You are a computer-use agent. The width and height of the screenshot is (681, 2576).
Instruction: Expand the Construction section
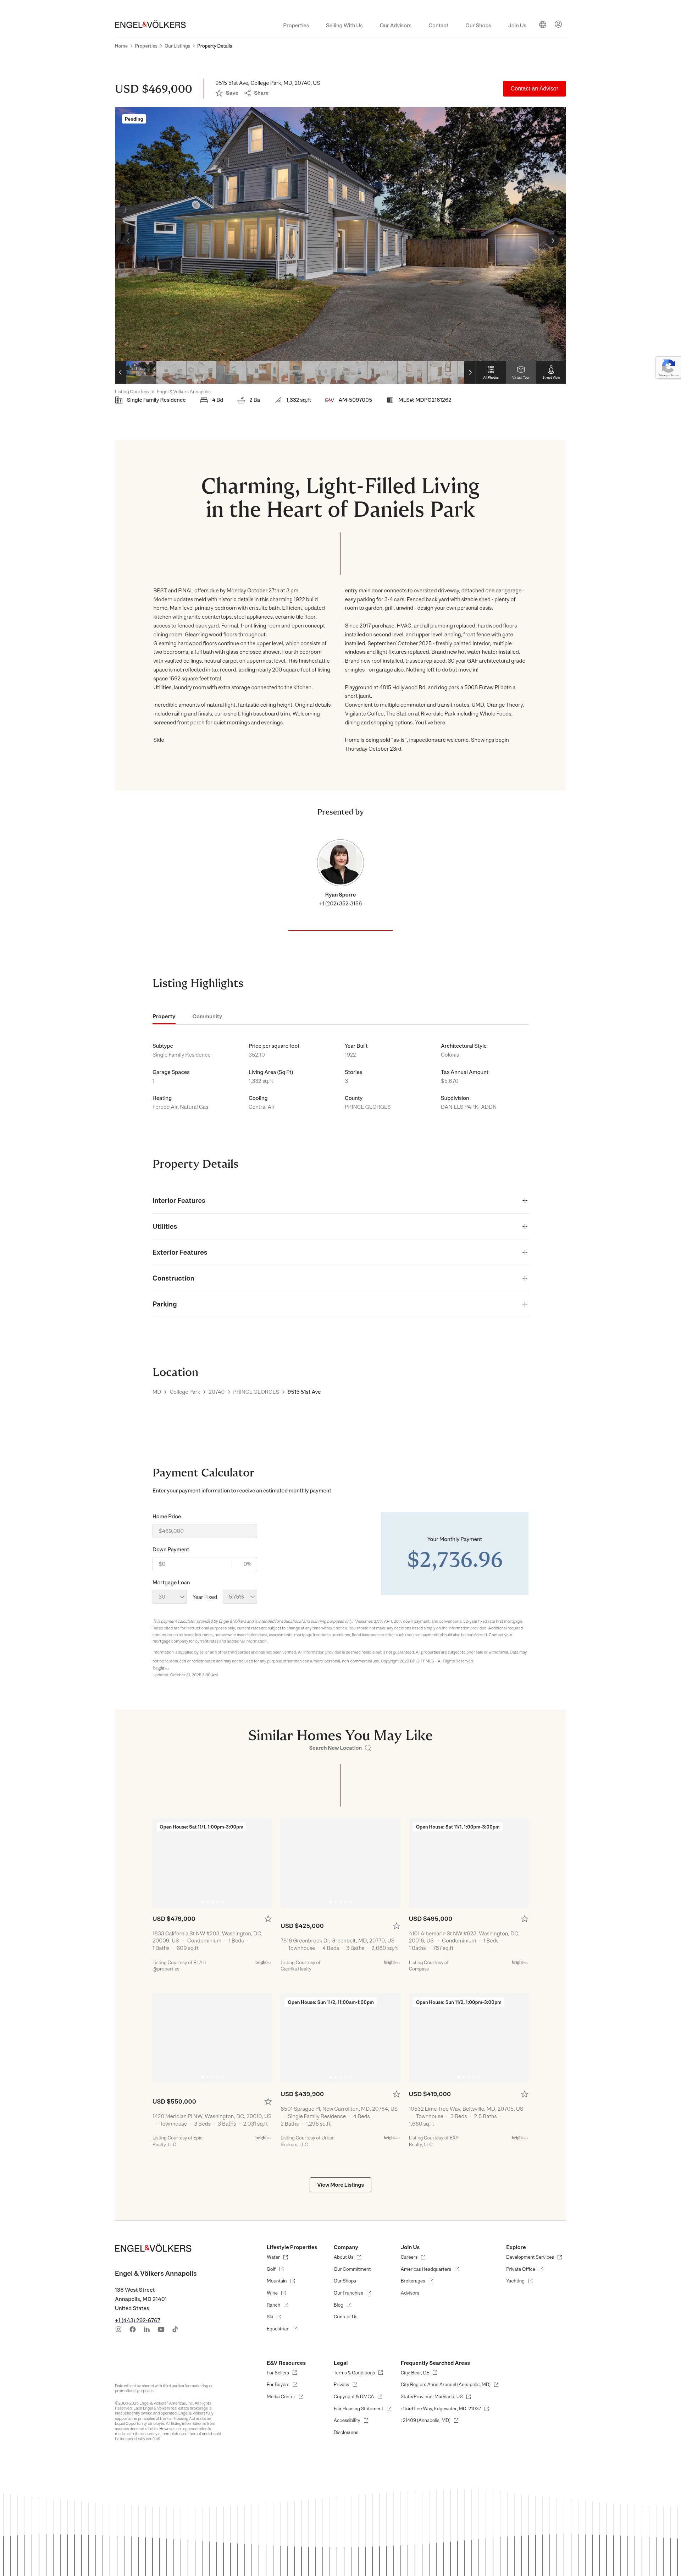340,1278
